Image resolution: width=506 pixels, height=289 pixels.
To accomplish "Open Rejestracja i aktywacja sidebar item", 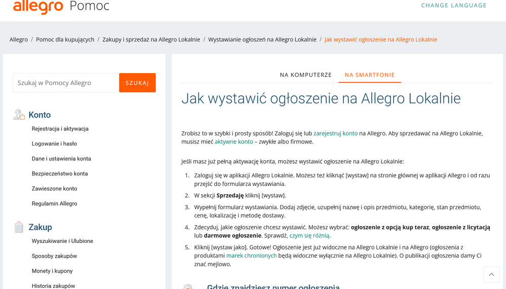I will (x=60, y=128).
